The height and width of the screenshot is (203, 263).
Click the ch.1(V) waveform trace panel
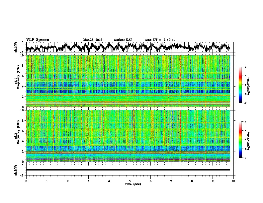click(x=130, y=47)
